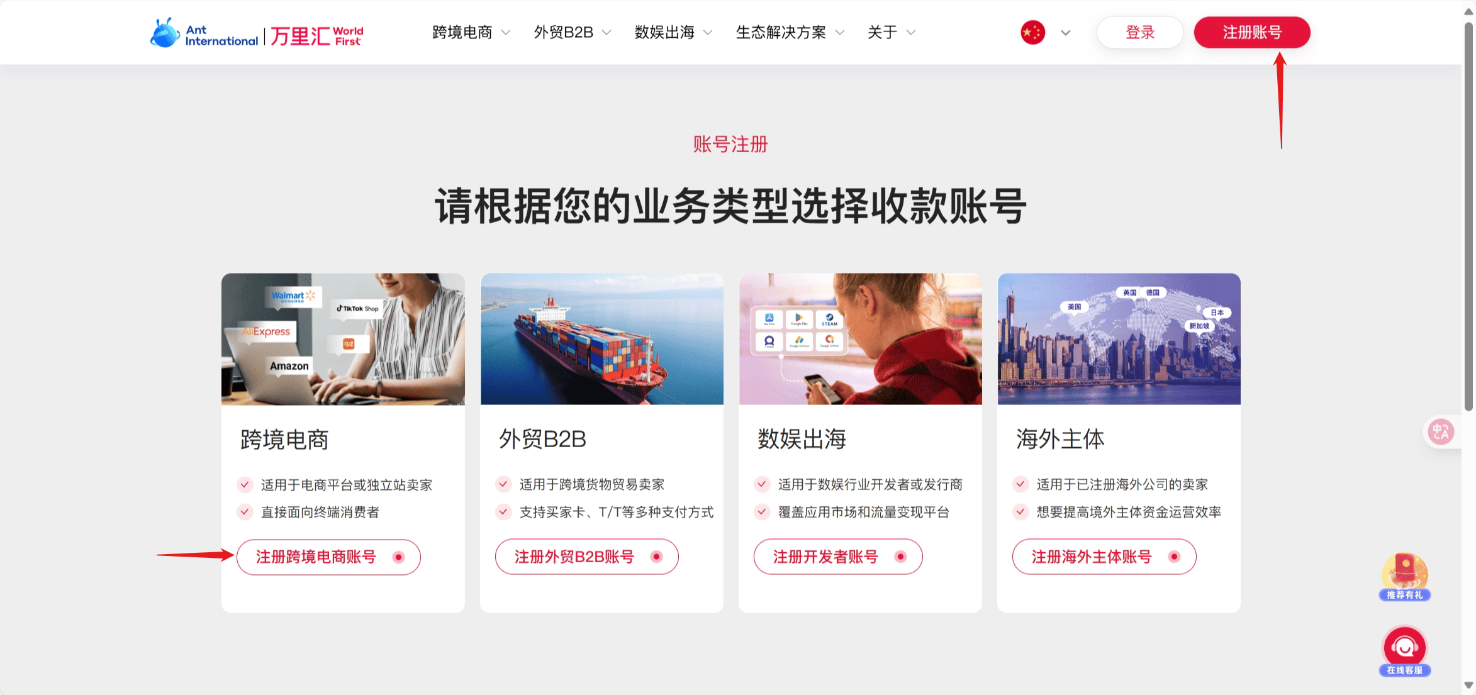Click the red 注册账号 button
The height and width of the screenshot is (695, 1476).
coord(1252,33)
